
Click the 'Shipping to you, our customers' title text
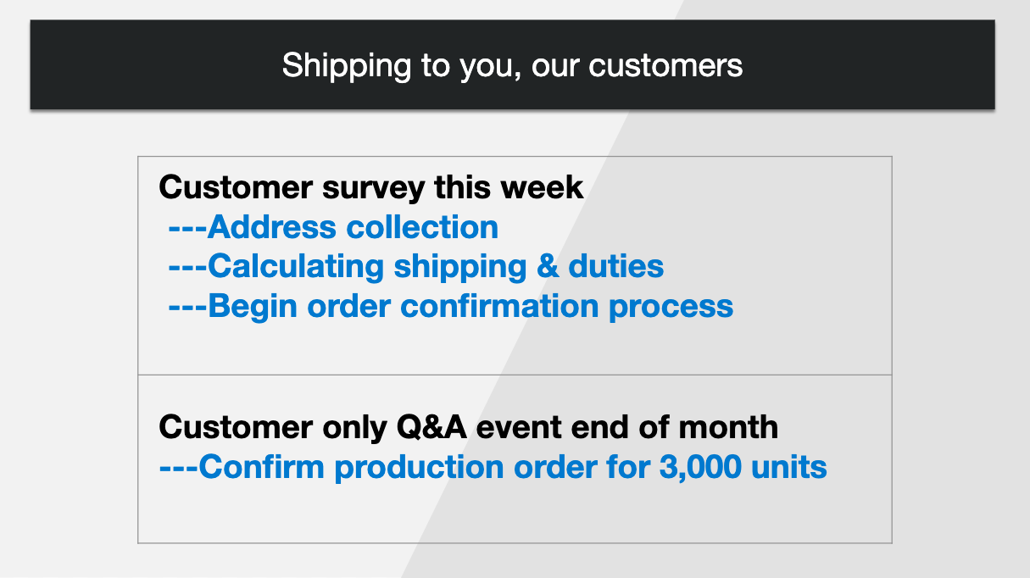(512, 66)
